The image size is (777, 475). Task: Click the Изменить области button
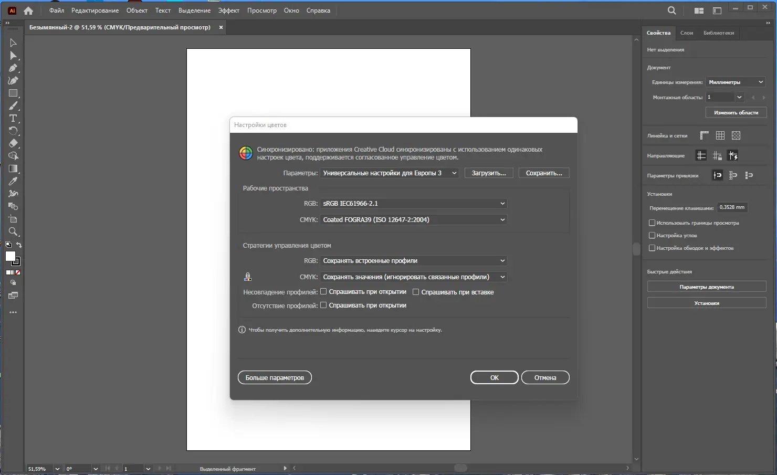coord(736,112)
